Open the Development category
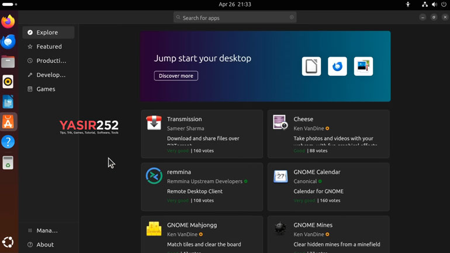 click(48, 75)
